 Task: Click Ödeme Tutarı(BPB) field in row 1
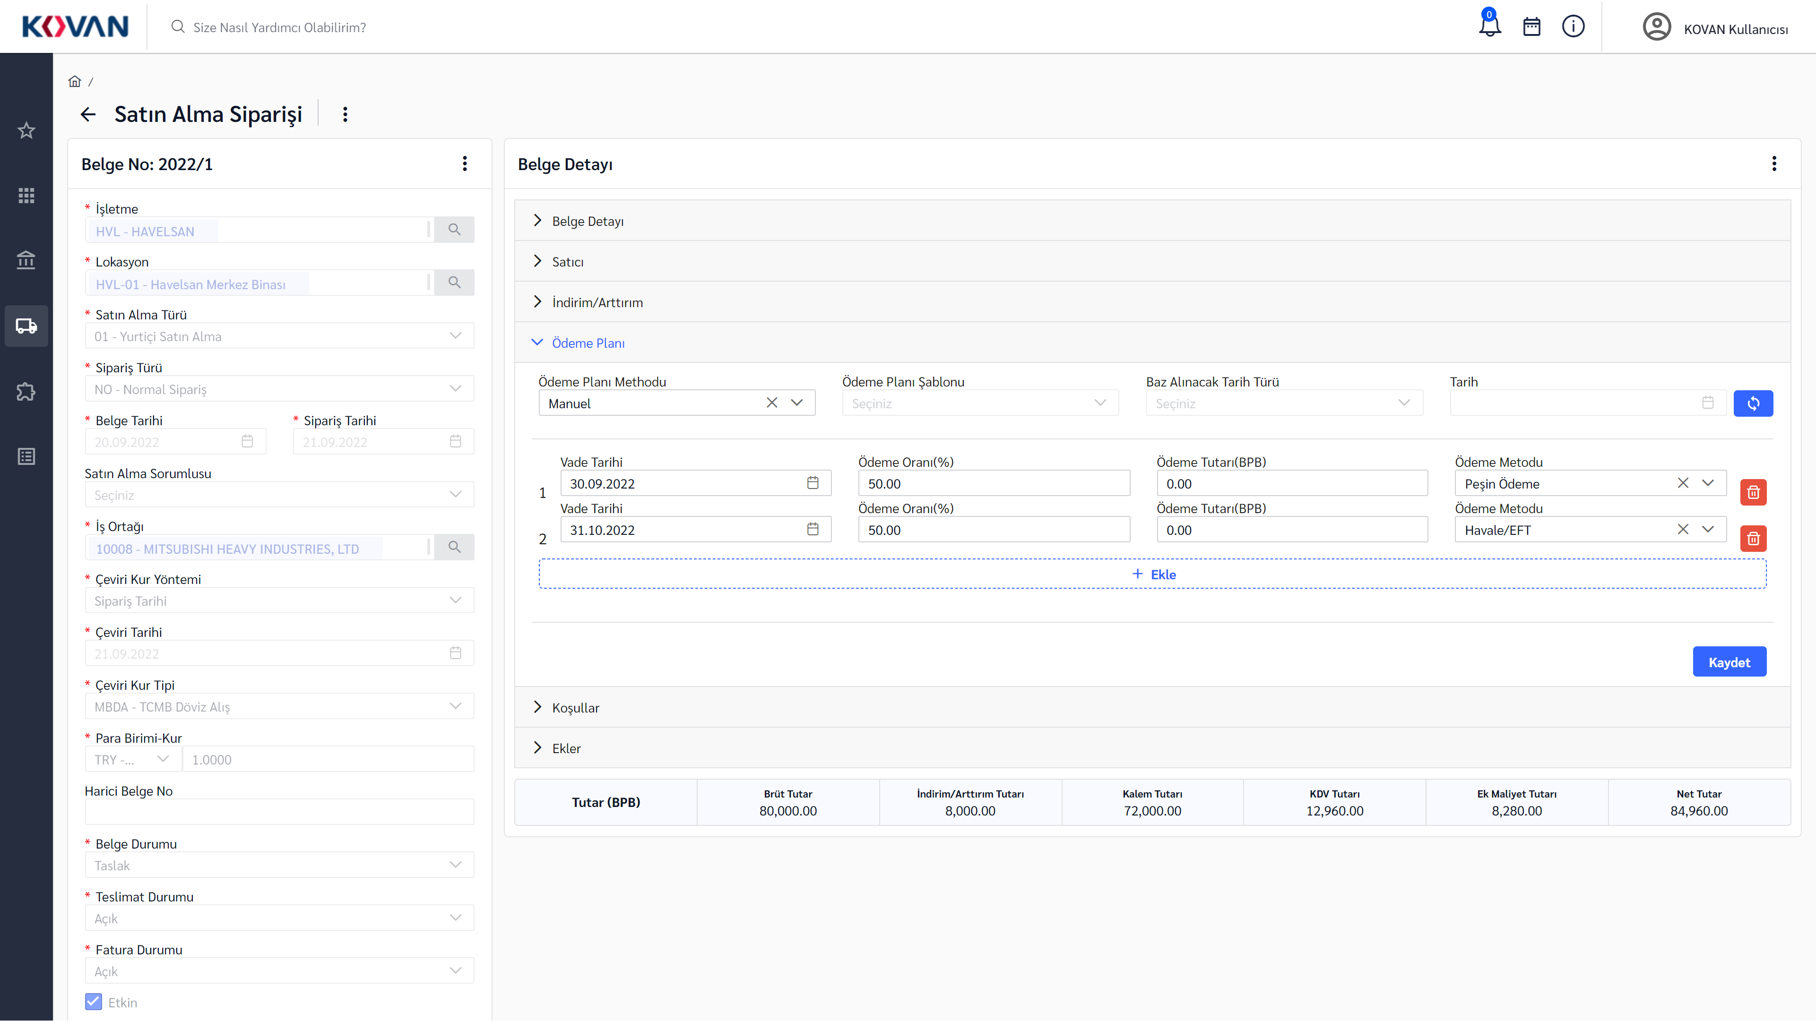(x=1292, y=483)
